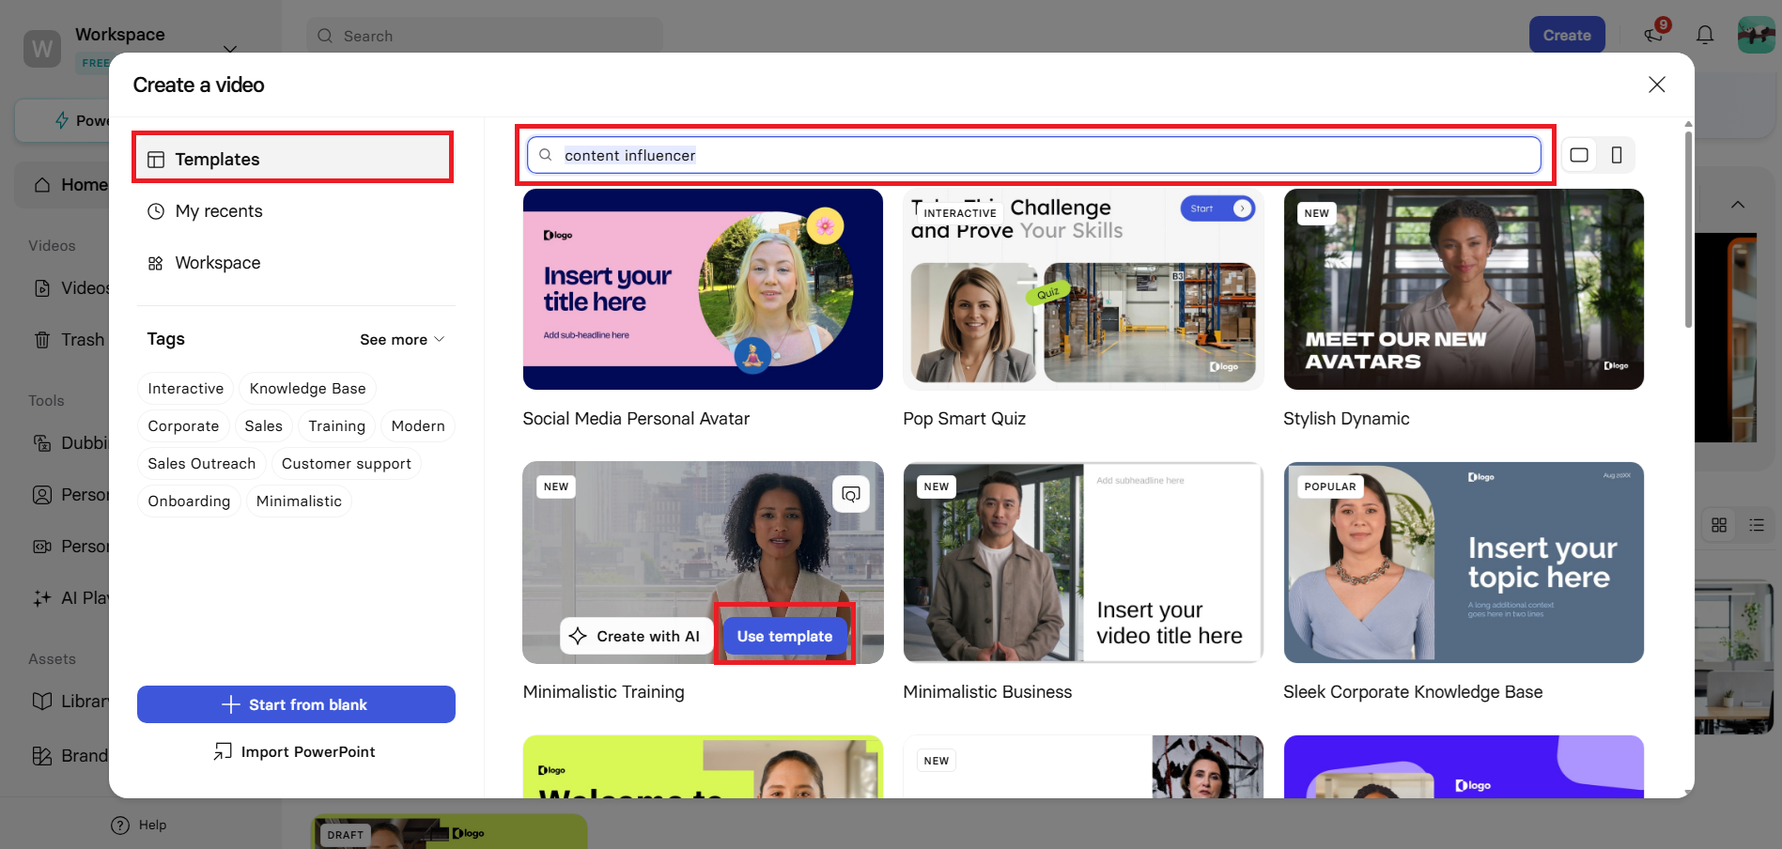Open Stylish Dynamic template
The width and height of the screenshot is (1782, 849).
coord(1464,289)
